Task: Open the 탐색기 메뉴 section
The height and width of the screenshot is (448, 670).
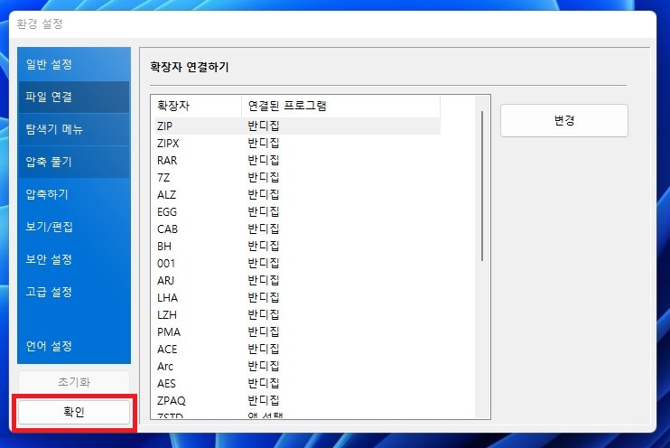Action: click(x=74, y=129)
